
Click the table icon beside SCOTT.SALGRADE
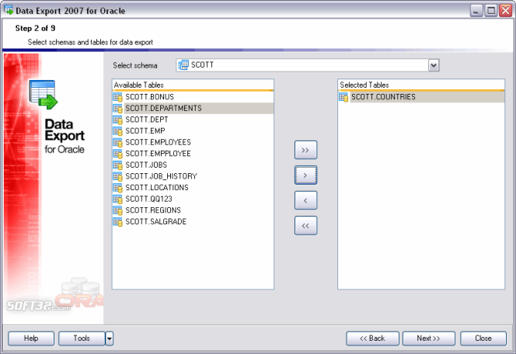[117, 222]
